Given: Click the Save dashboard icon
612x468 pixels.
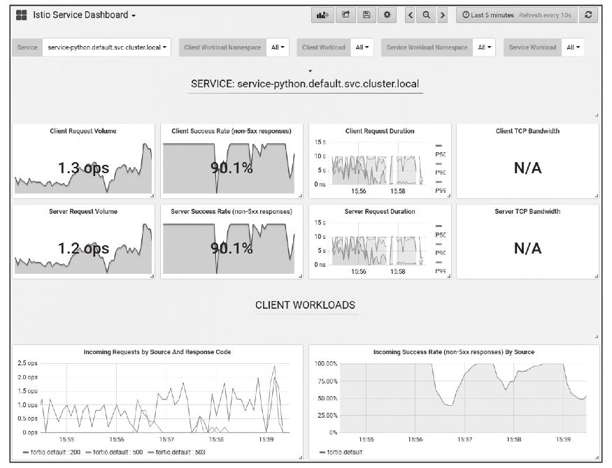Looking at the screenshot, I should (x=366, y=15).
